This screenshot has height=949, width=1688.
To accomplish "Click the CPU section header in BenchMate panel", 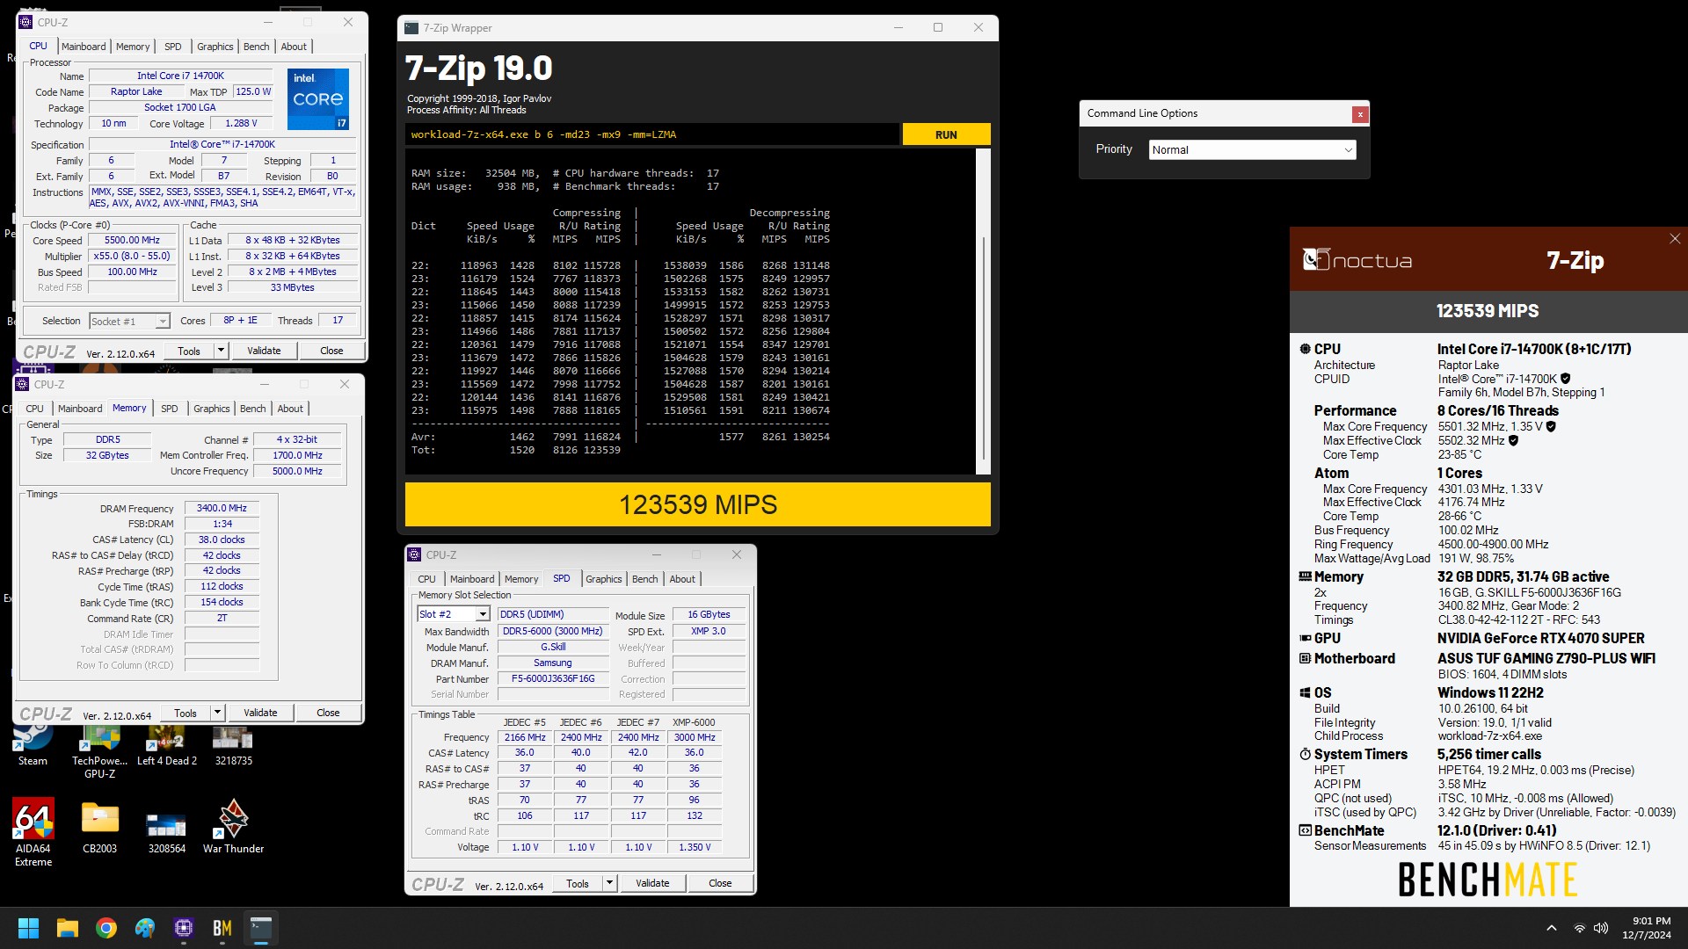I will coord(1327,349).
